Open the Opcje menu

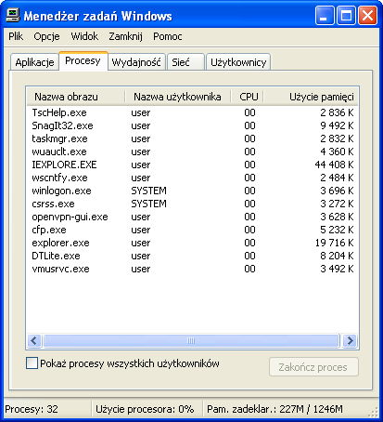46,36
